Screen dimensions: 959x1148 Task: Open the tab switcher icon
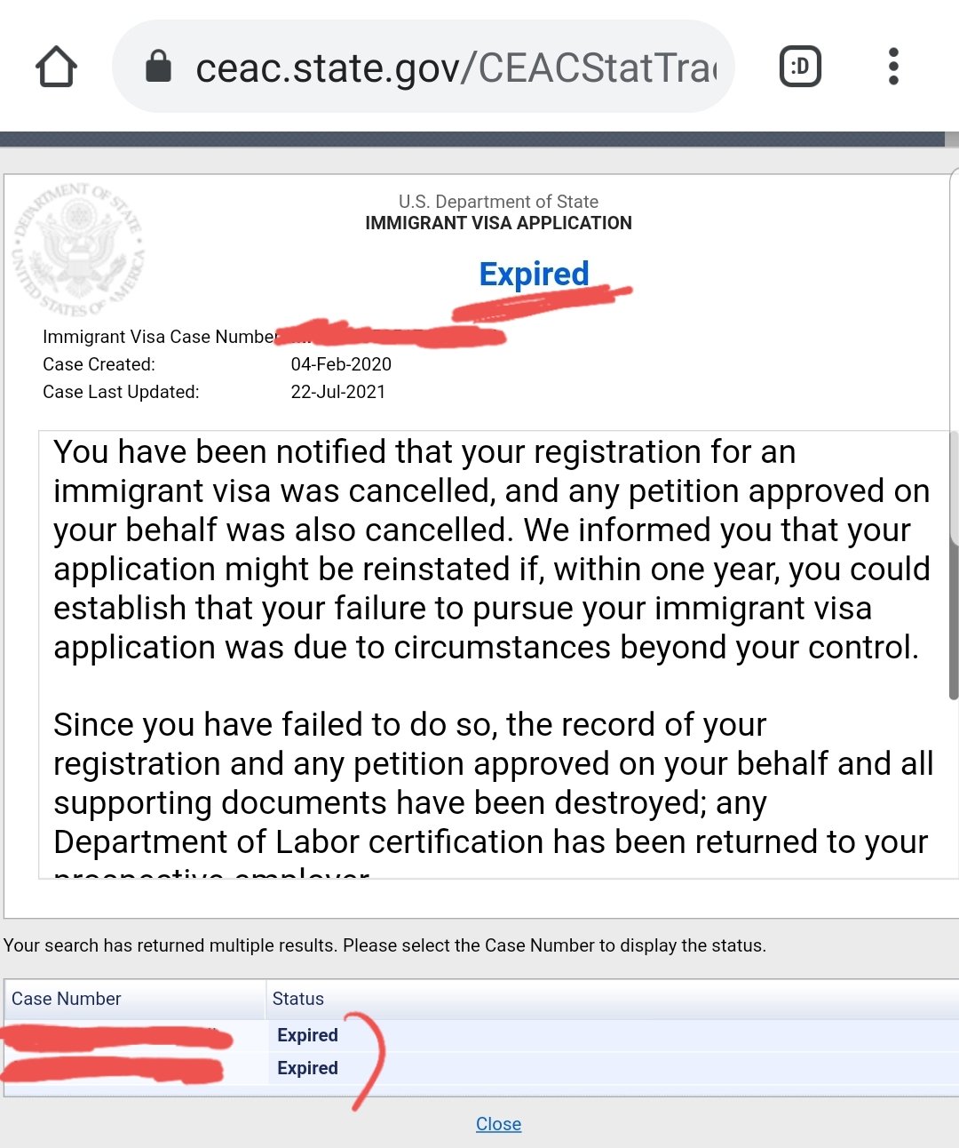click(800, 67)
